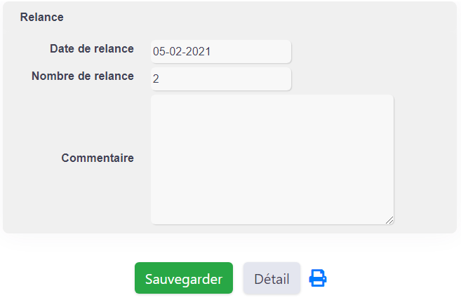Click inside the Commentaire text area
The width and height of the screenshot is (461, 300).
(x=272, y=160)
